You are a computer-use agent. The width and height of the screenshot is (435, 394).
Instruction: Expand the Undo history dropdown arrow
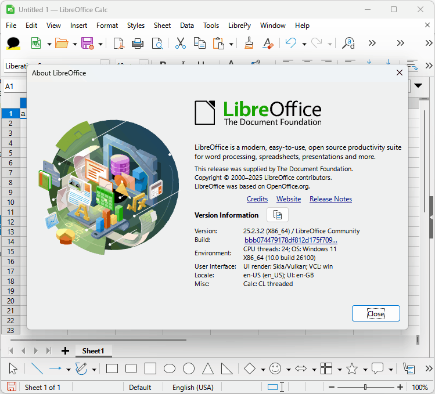pos(304,44)
